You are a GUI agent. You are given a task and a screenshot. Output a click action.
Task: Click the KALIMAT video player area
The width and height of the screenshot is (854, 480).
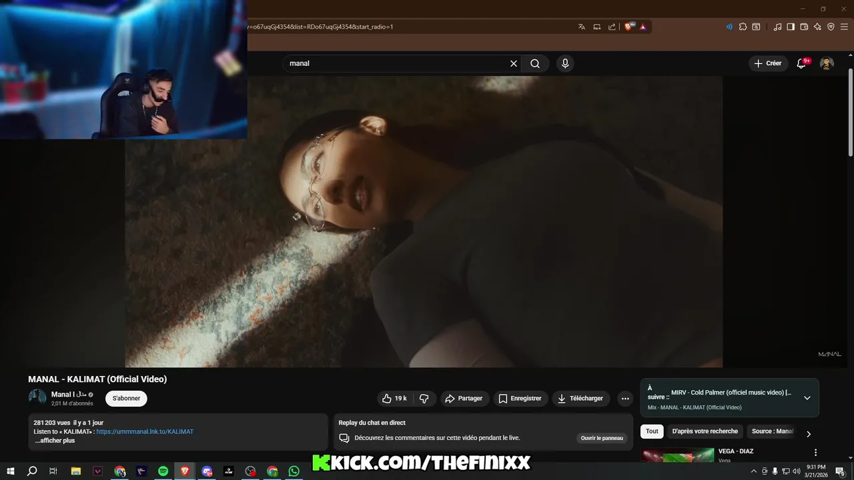424,221
